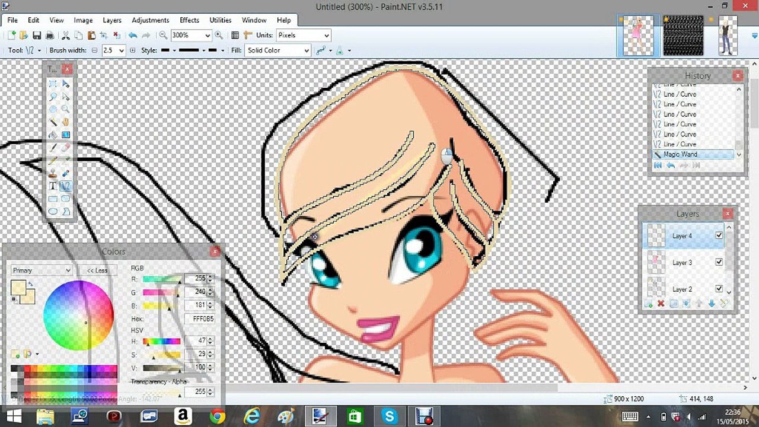This screenshot has width=759, height=427.
Task: Select the Line/Curve tool
Action: click(66, 186)
